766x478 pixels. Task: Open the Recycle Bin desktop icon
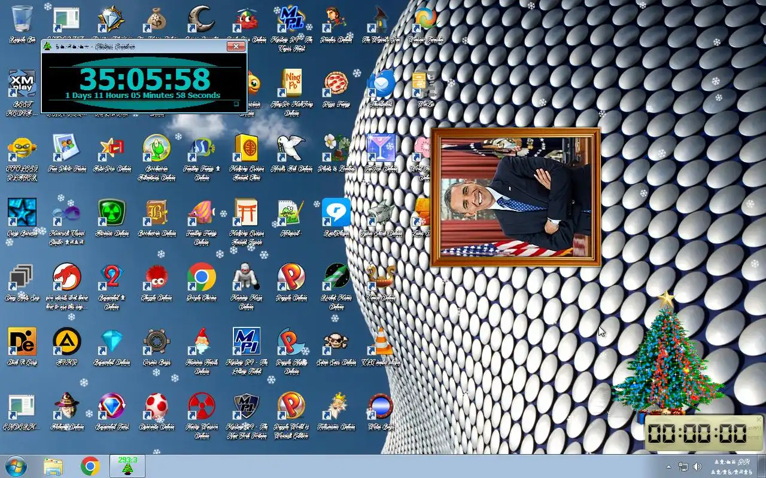coord(22,18)
